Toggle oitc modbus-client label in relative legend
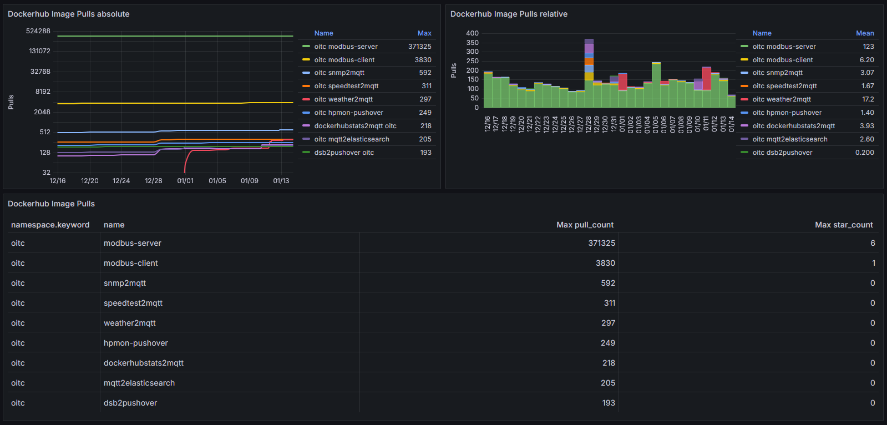887x425 pixels. (783, 60)
